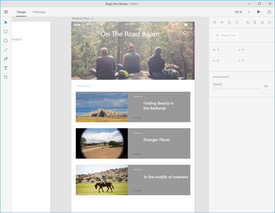Pick the Select arrow tool

[6, 22]
